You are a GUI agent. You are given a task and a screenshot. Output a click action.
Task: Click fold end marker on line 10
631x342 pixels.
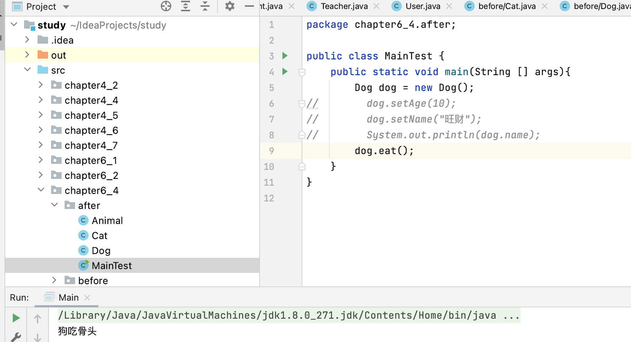tap(302, 166)
